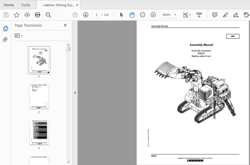This screenshot has width=250, height=165.
Task: Switch to the Home tab
Action: click(x=9, y=5)
